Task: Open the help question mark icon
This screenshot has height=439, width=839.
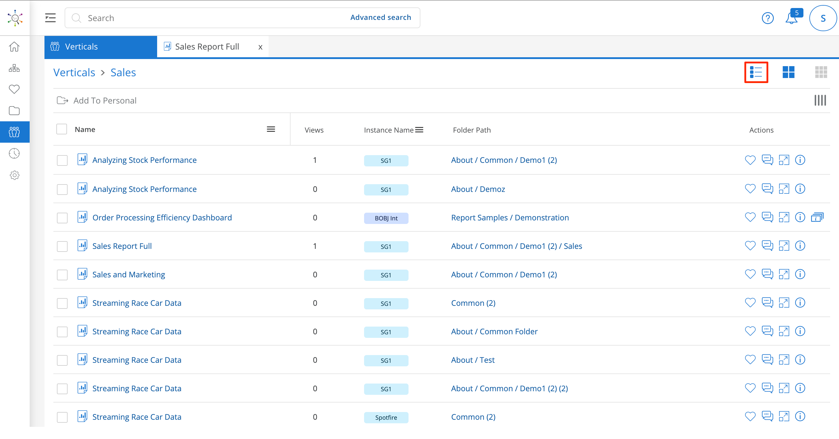Action: tap(768, 18)
